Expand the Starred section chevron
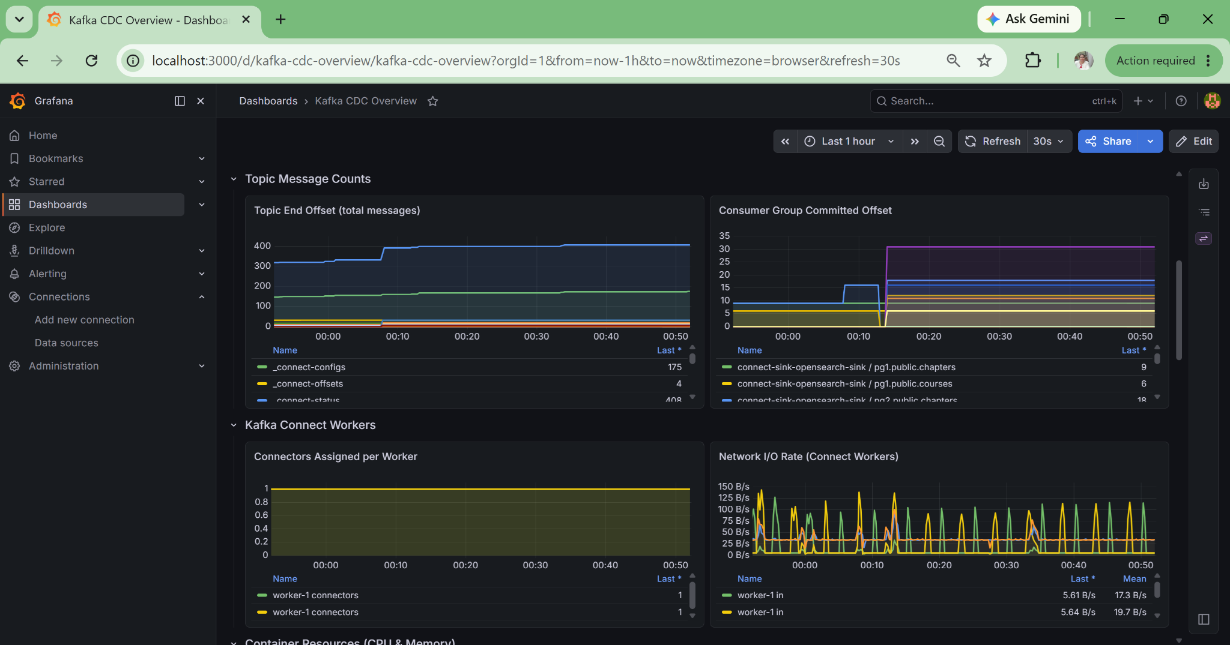Screen dimensions: 1230x645 202,182
